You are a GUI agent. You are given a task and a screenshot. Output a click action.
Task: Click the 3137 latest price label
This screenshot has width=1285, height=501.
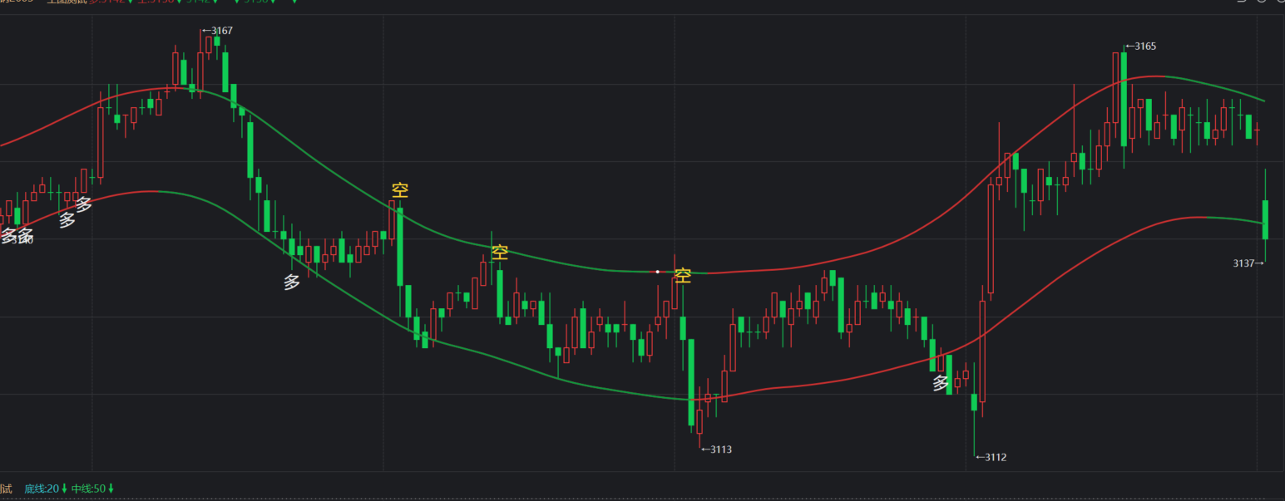point(1248,263)
